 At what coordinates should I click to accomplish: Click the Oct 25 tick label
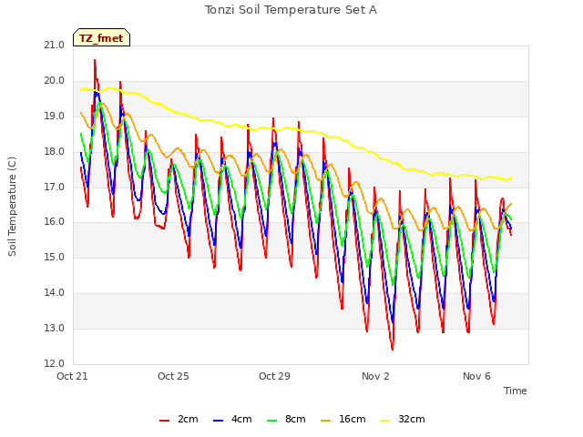point(173,376)
